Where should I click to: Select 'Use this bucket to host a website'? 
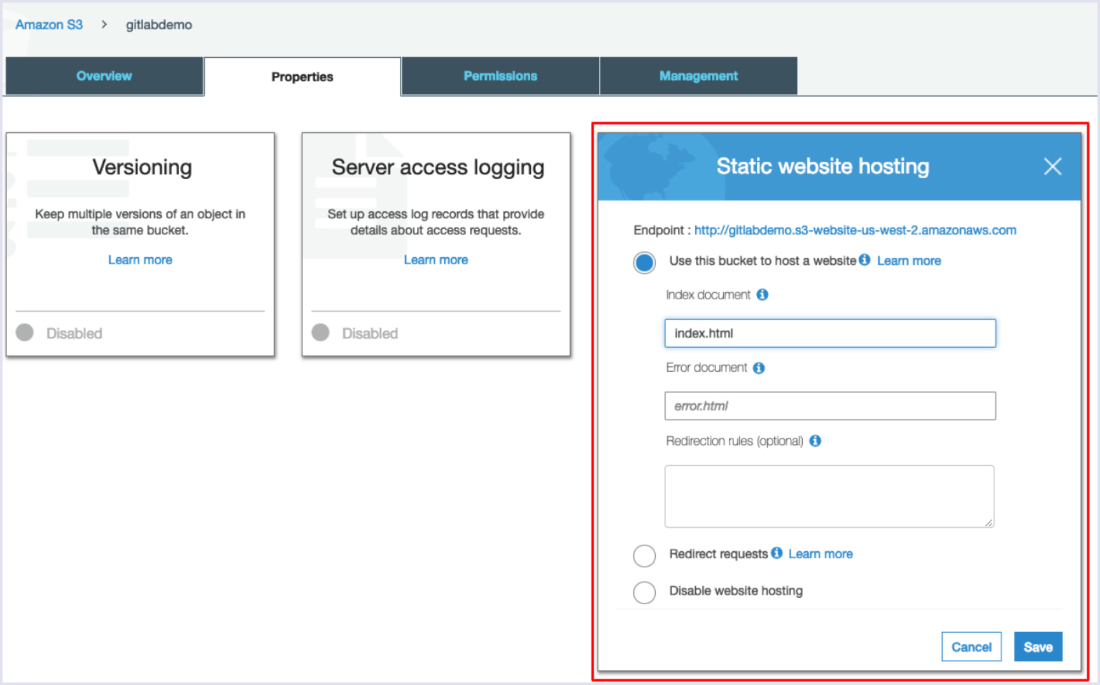point(644,262)
